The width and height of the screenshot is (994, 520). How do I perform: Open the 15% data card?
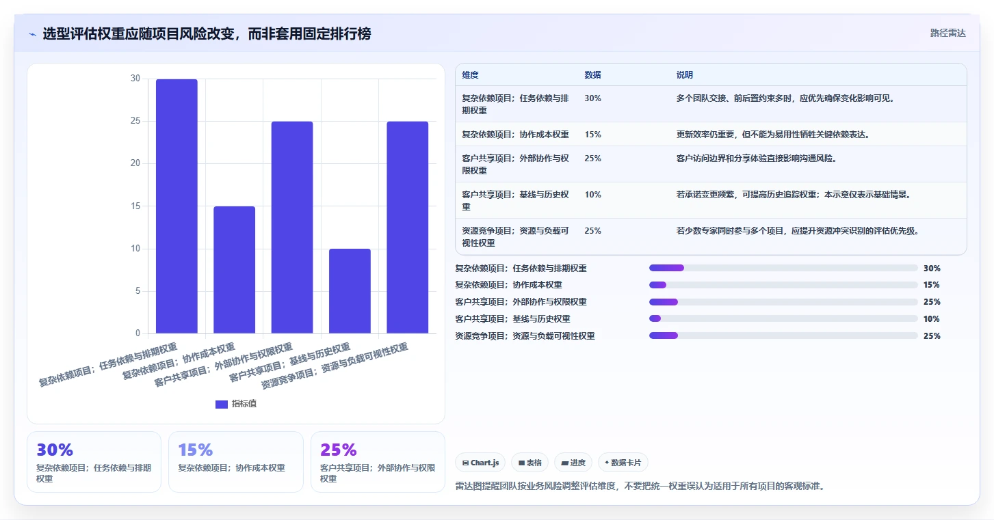coord(235,462)
